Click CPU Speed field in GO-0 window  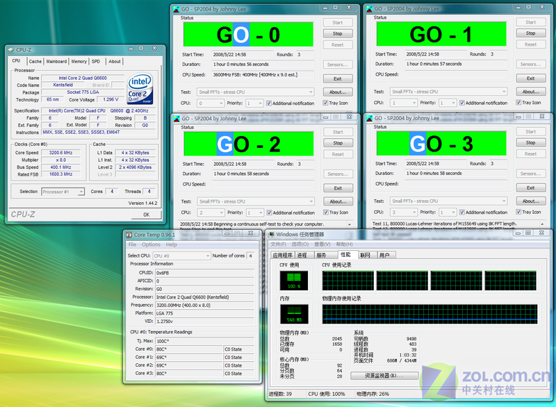point(263,75)
